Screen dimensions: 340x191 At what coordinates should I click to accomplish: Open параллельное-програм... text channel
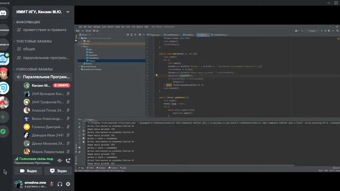[x=44, y=58]
